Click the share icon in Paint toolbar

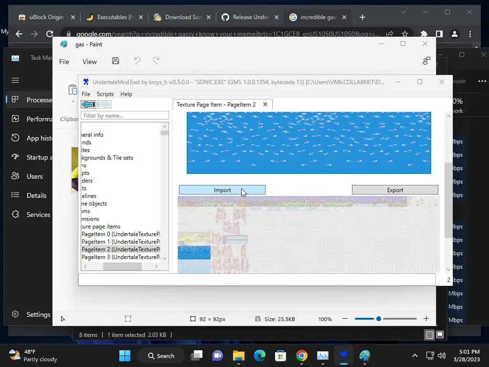coord(426,61)
